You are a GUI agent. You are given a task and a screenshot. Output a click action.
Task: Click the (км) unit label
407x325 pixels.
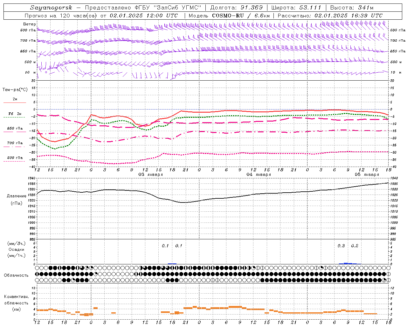click(x=17, y=309)
